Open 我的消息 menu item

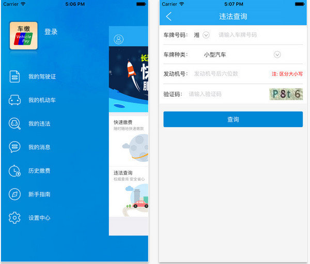click(39, 147)
